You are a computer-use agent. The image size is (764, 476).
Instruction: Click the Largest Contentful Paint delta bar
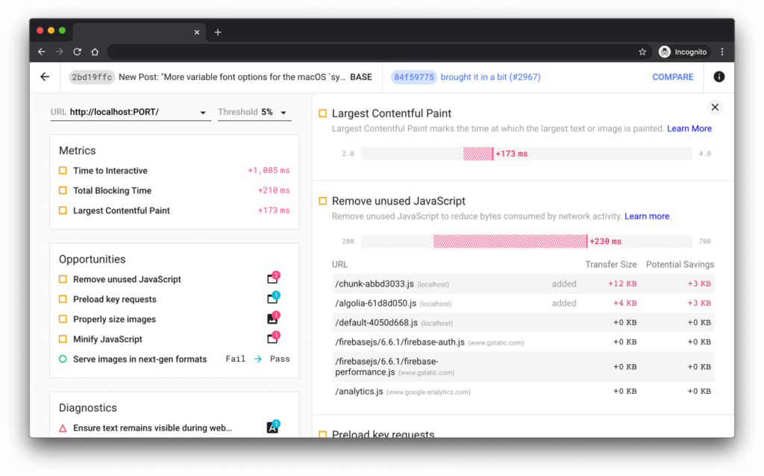coord(478,154)
